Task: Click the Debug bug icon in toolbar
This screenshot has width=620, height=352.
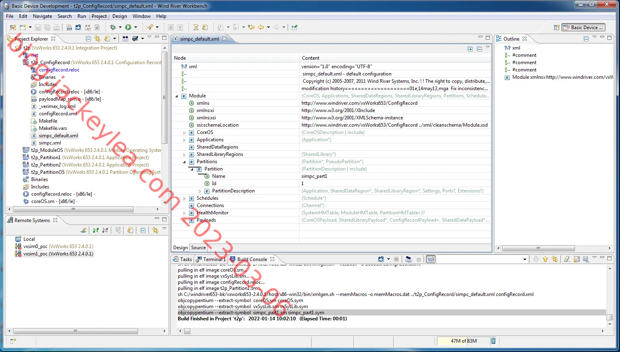Action: (113, 27)
